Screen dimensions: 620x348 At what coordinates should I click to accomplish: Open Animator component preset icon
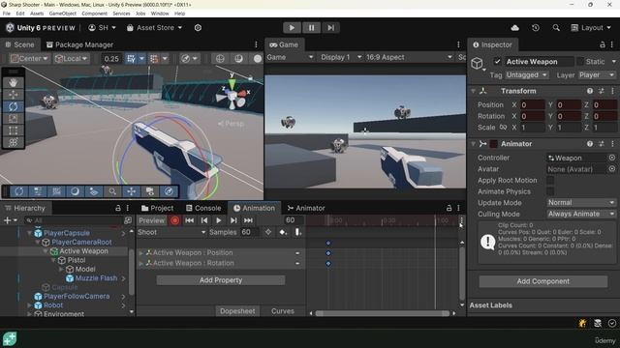click(x=601, y=144)
